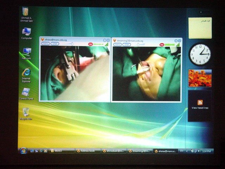
Task: Click the taskbar clock 1:14 PM
Action: click(206, 151)
